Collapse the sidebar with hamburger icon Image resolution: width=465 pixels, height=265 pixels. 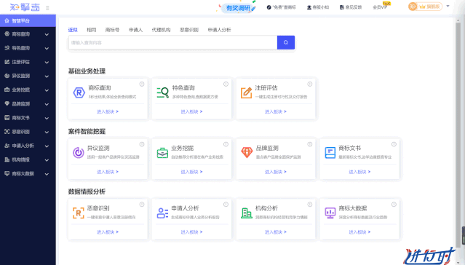point(47,8)
